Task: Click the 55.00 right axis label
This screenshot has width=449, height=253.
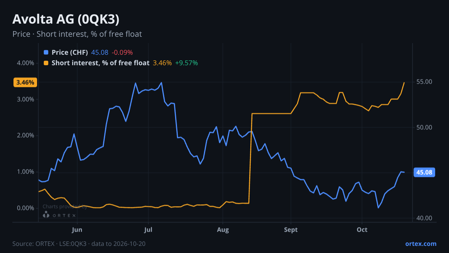Action: 424,82
